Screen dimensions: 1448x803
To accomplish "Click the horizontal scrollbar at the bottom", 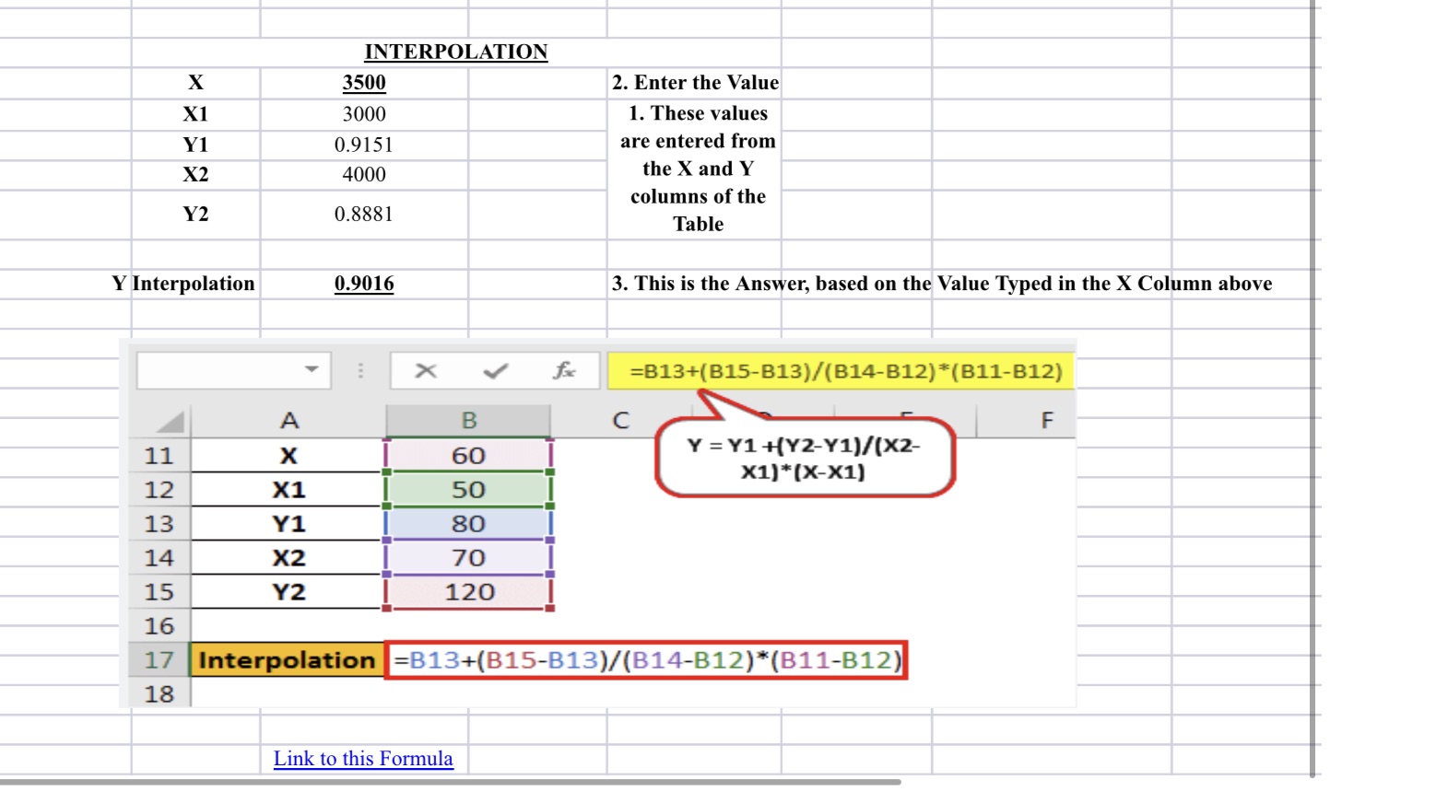I will pos(450,782).
